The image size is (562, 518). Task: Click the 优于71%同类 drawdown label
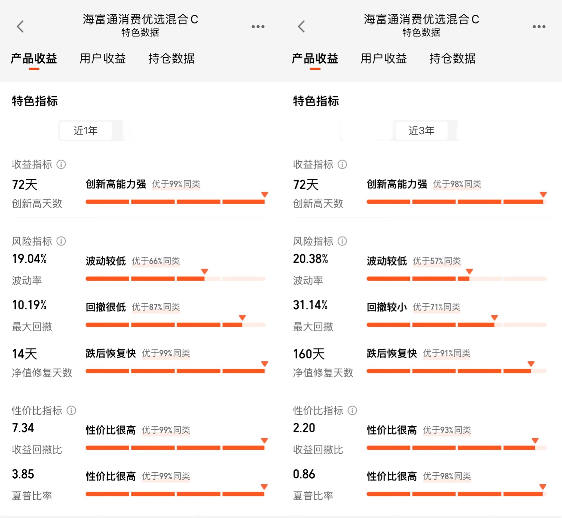coord(437,307)
